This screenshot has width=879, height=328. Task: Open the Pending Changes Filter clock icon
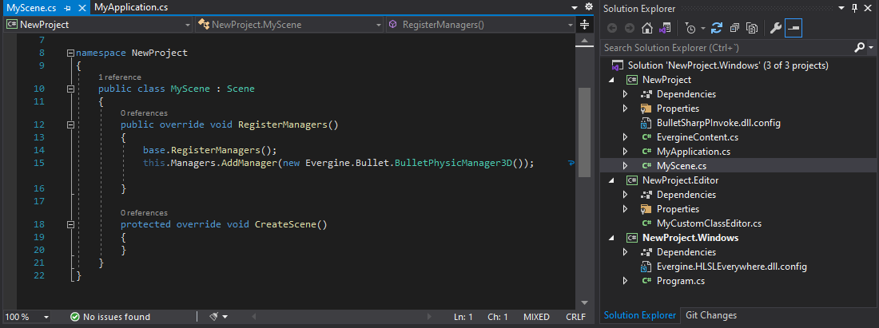pyautogui.click(x=690, y=28)
